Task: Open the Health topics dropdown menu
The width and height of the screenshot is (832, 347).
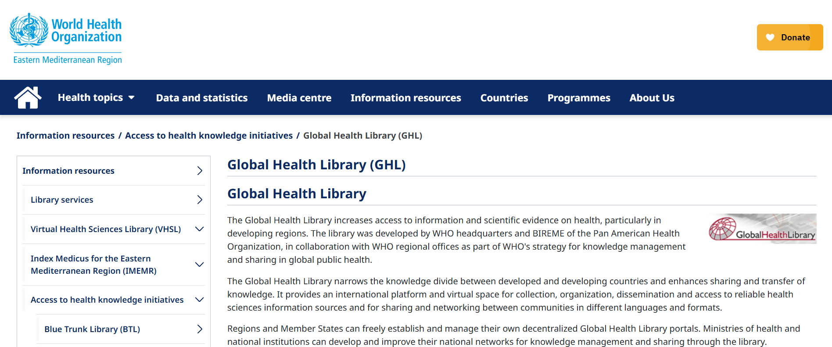Action: pyautogui.click(x=96, y=97)
